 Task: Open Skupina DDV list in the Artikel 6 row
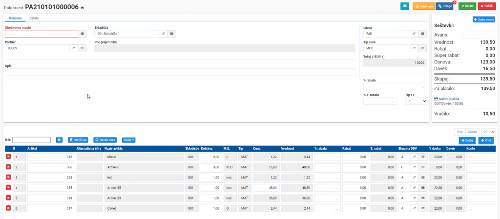pyautogui.click(x=423, y=167)
